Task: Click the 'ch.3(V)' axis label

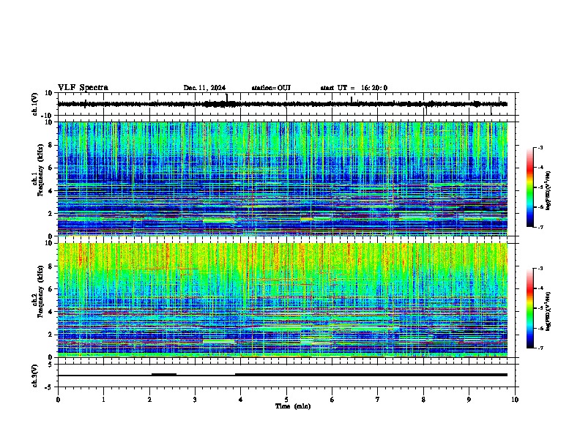Action: pos(34,376)
